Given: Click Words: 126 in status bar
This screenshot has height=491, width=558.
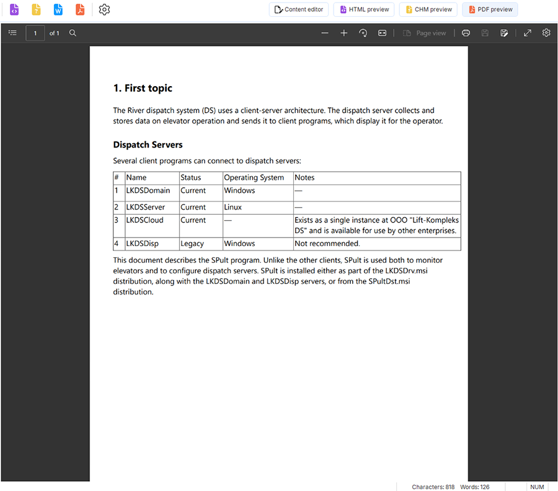Looking at the screenshot, I should 475,487.
